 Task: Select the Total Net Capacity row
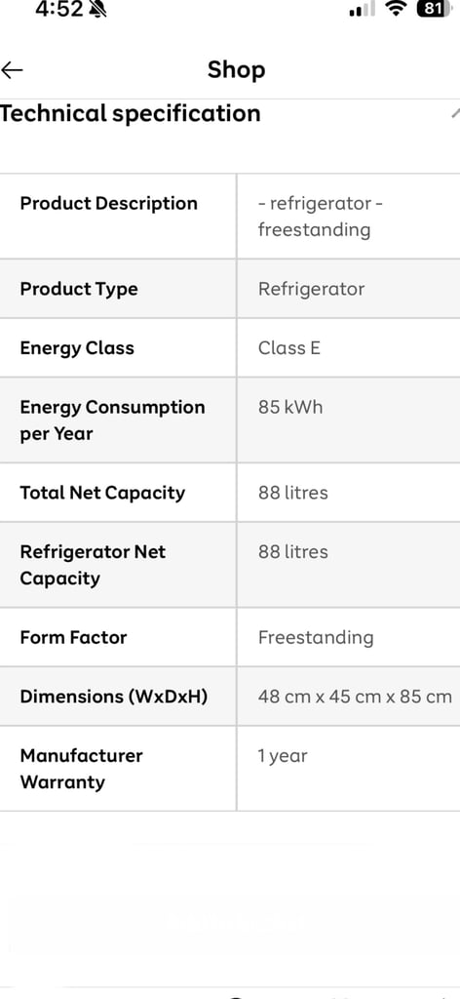230,493
